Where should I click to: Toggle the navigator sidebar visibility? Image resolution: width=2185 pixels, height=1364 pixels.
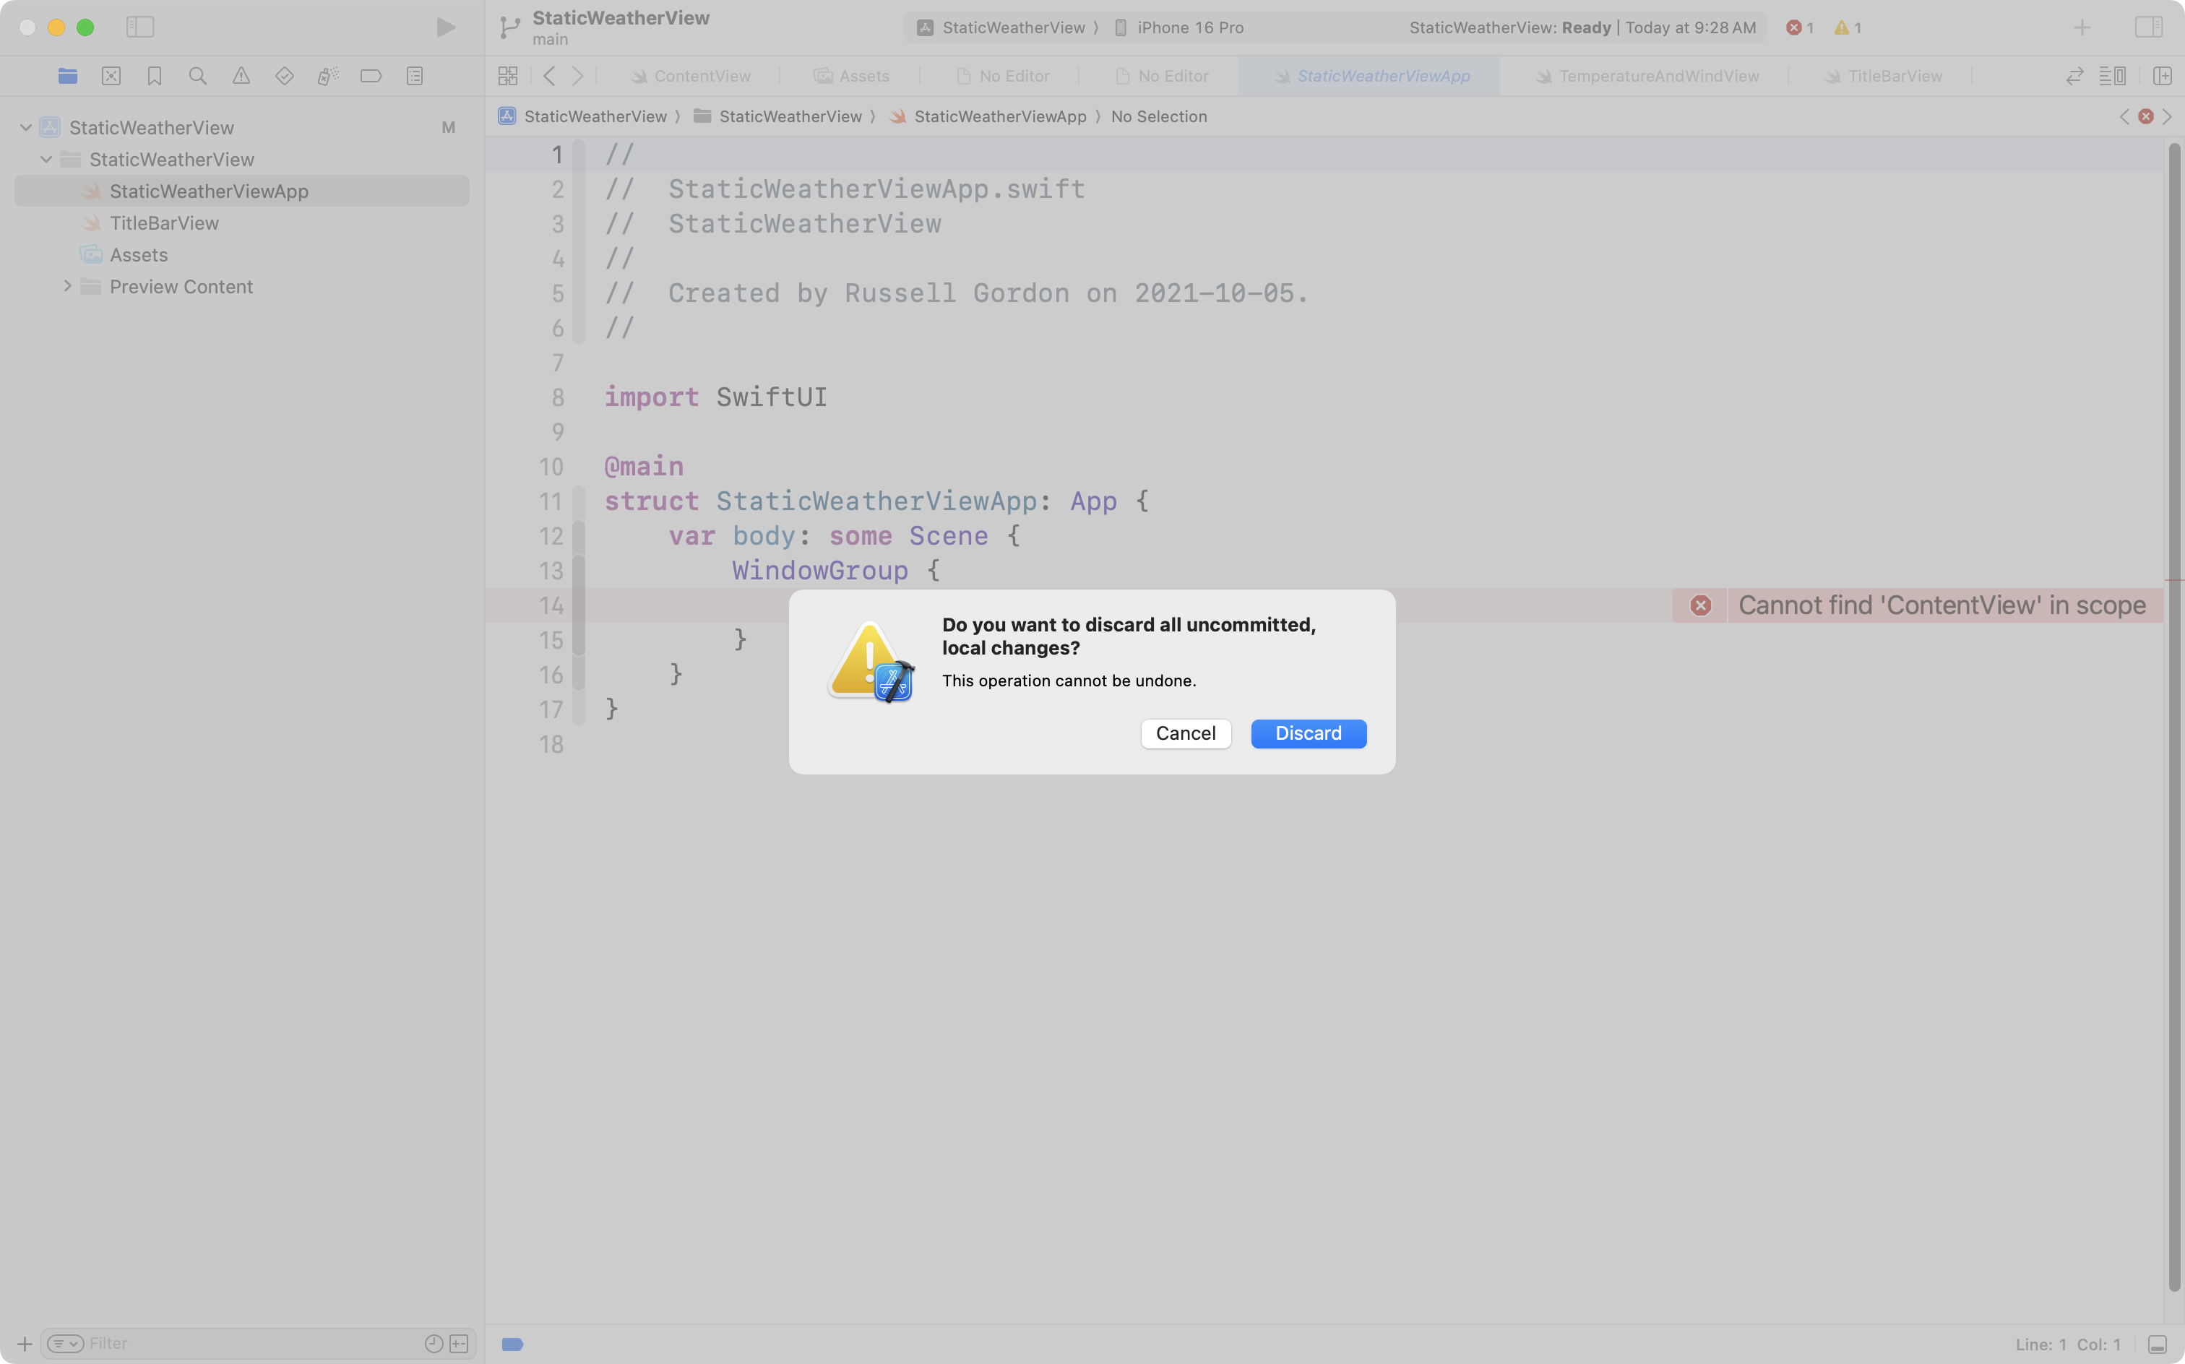(140, 27)
